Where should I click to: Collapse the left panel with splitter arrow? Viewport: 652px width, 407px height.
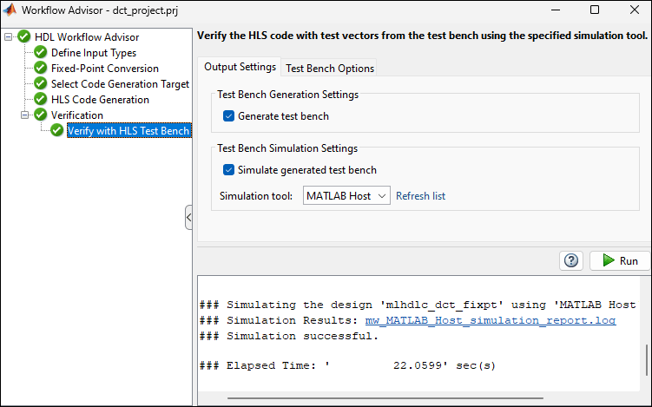188,217
